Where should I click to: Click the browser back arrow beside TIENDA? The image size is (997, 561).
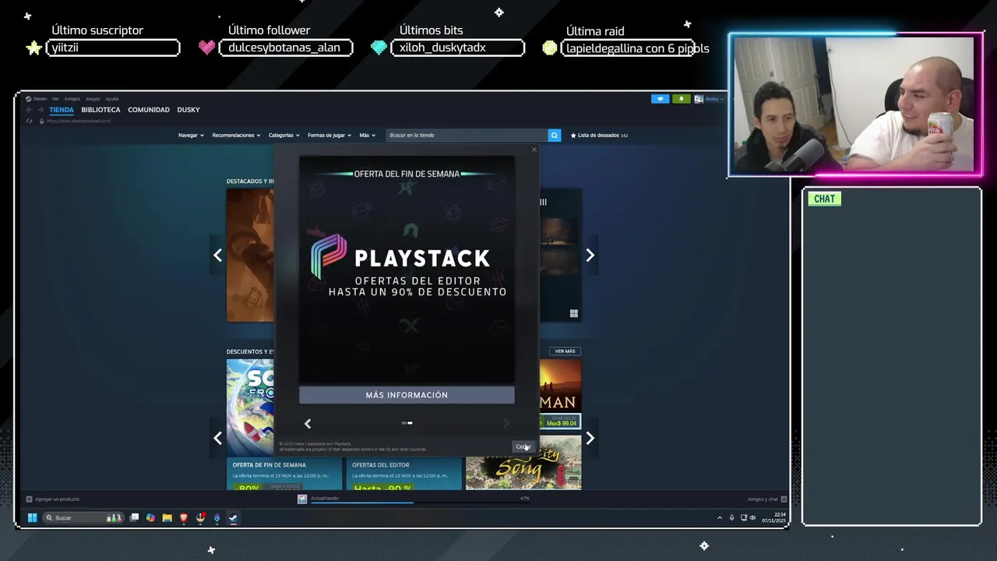(x=29, y=110)
